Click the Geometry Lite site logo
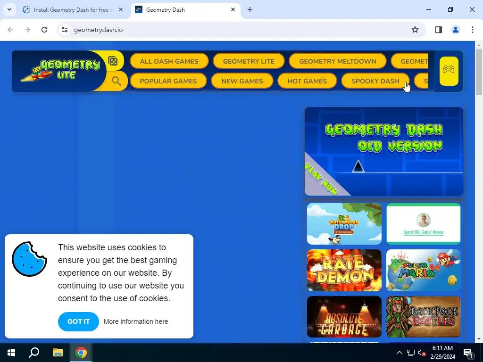483x362 pixels. tap(60, 71)
